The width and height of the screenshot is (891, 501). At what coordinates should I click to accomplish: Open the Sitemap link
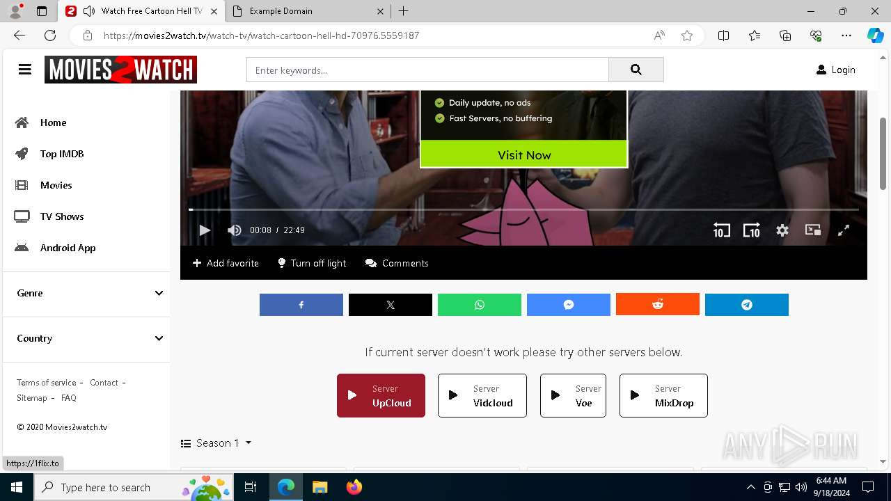(x=32, y=398)
